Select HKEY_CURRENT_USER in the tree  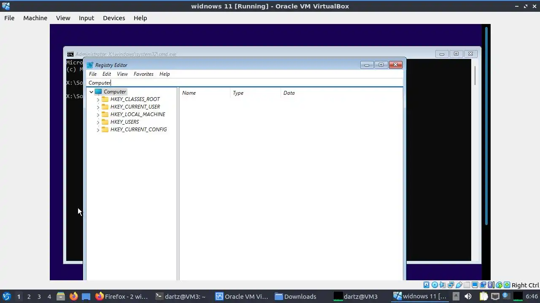pyautogui.click(x=135, y=107)
